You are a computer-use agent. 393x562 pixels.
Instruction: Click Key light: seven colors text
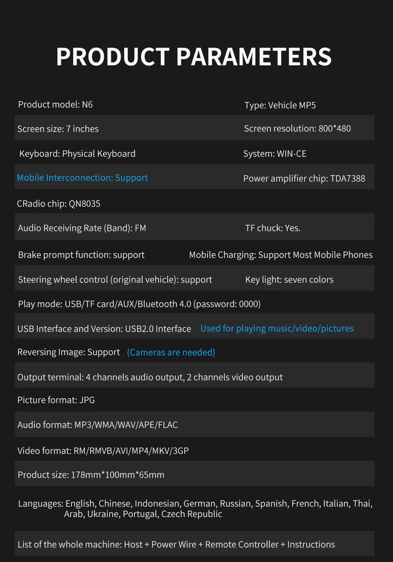tap(289, 280)
